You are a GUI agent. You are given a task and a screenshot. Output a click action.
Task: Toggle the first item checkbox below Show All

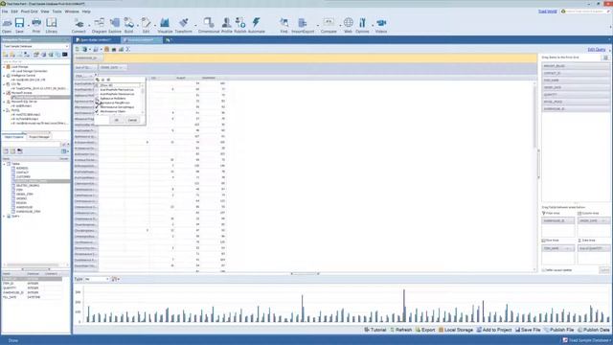tap(97, 89)
